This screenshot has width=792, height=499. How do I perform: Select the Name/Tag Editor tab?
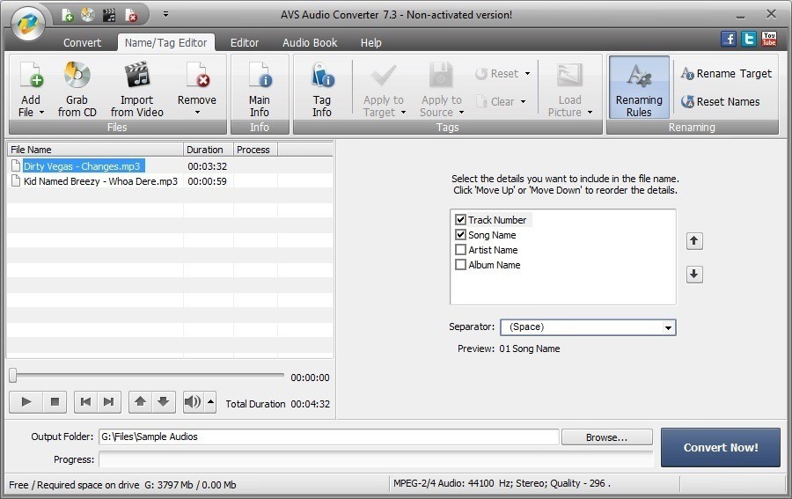click(x=165, y=43)
